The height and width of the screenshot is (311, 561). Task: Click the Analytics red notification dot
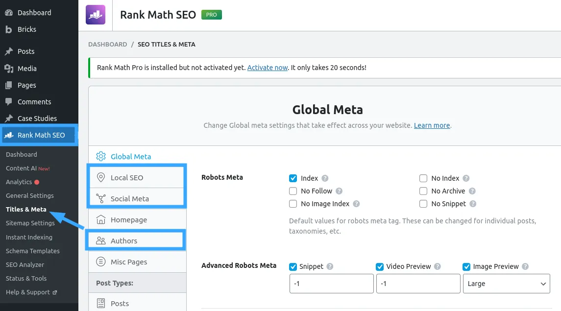(36, 182)
